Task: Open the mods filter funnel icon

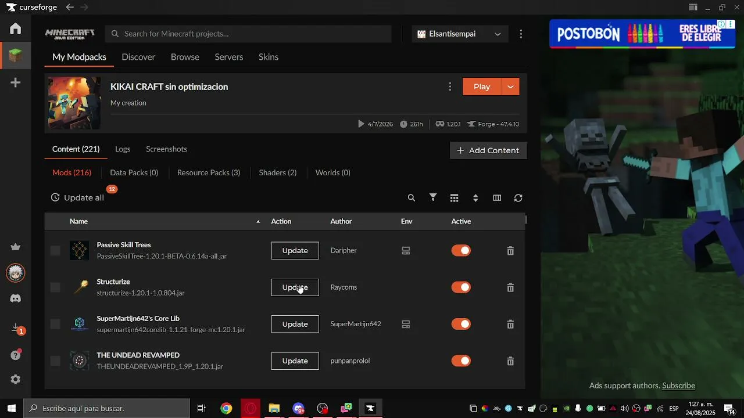Action: click(433, 198)
